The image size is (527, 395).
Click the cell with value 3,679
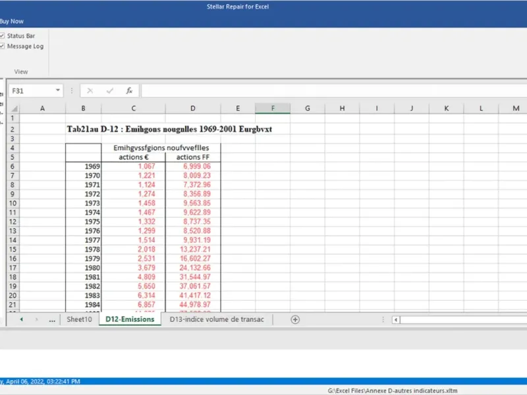tap(134, 268)
